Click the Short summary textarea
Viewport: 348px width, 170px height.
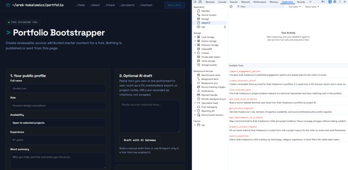click(58, 161)
